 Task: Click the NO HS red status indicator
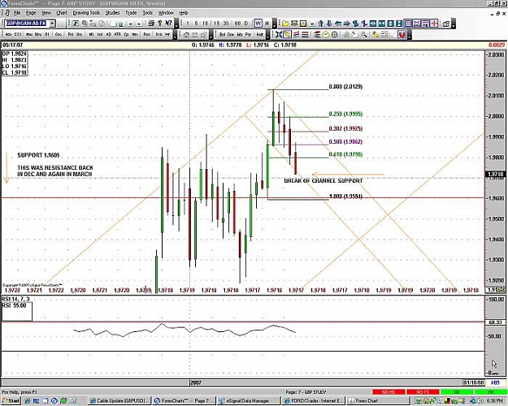tap(389, 392)
